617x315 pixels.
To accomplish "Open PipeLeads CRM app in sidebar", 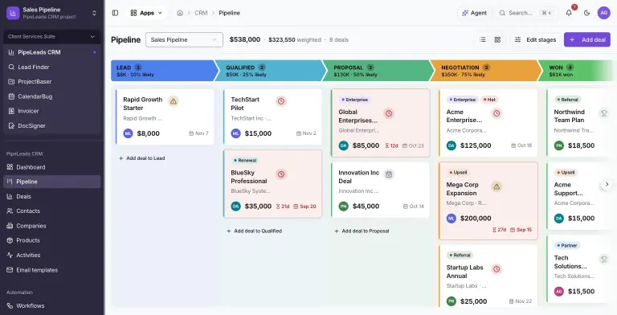I will 52,52.
